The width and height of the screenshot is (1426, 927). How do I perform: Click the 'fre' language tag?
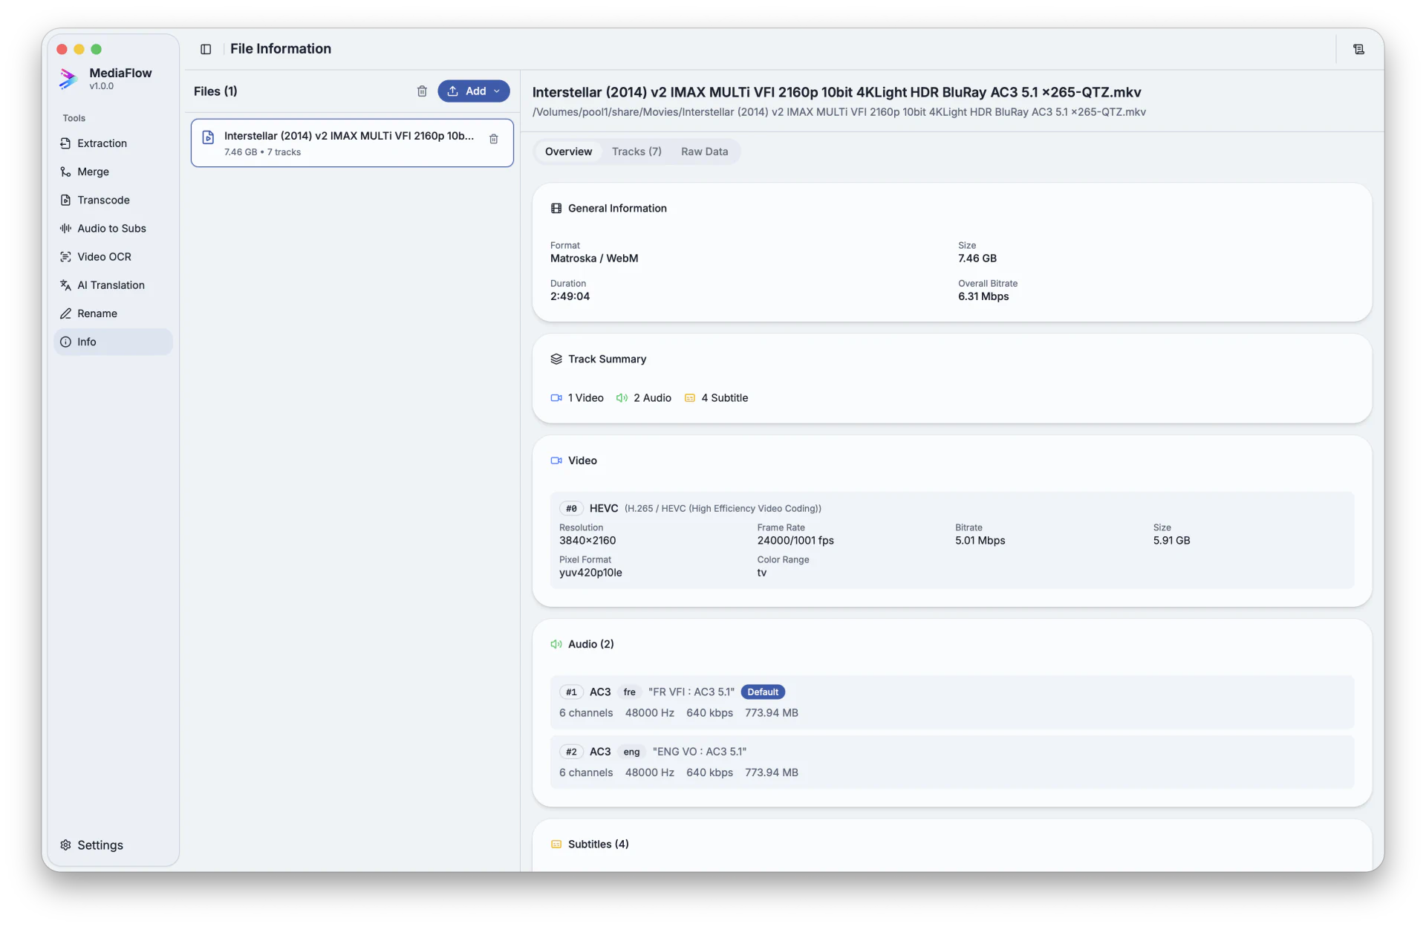630,692
